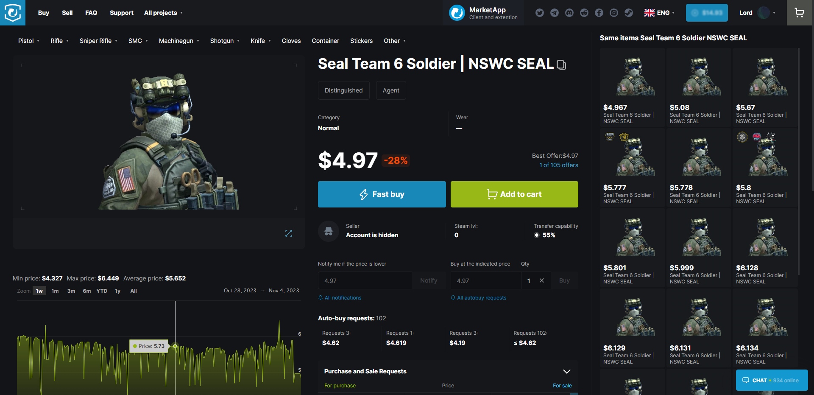The image size is (814, 395).
Task: Collapse Purchase and Sale Requests section
Action: coord(566,371)
